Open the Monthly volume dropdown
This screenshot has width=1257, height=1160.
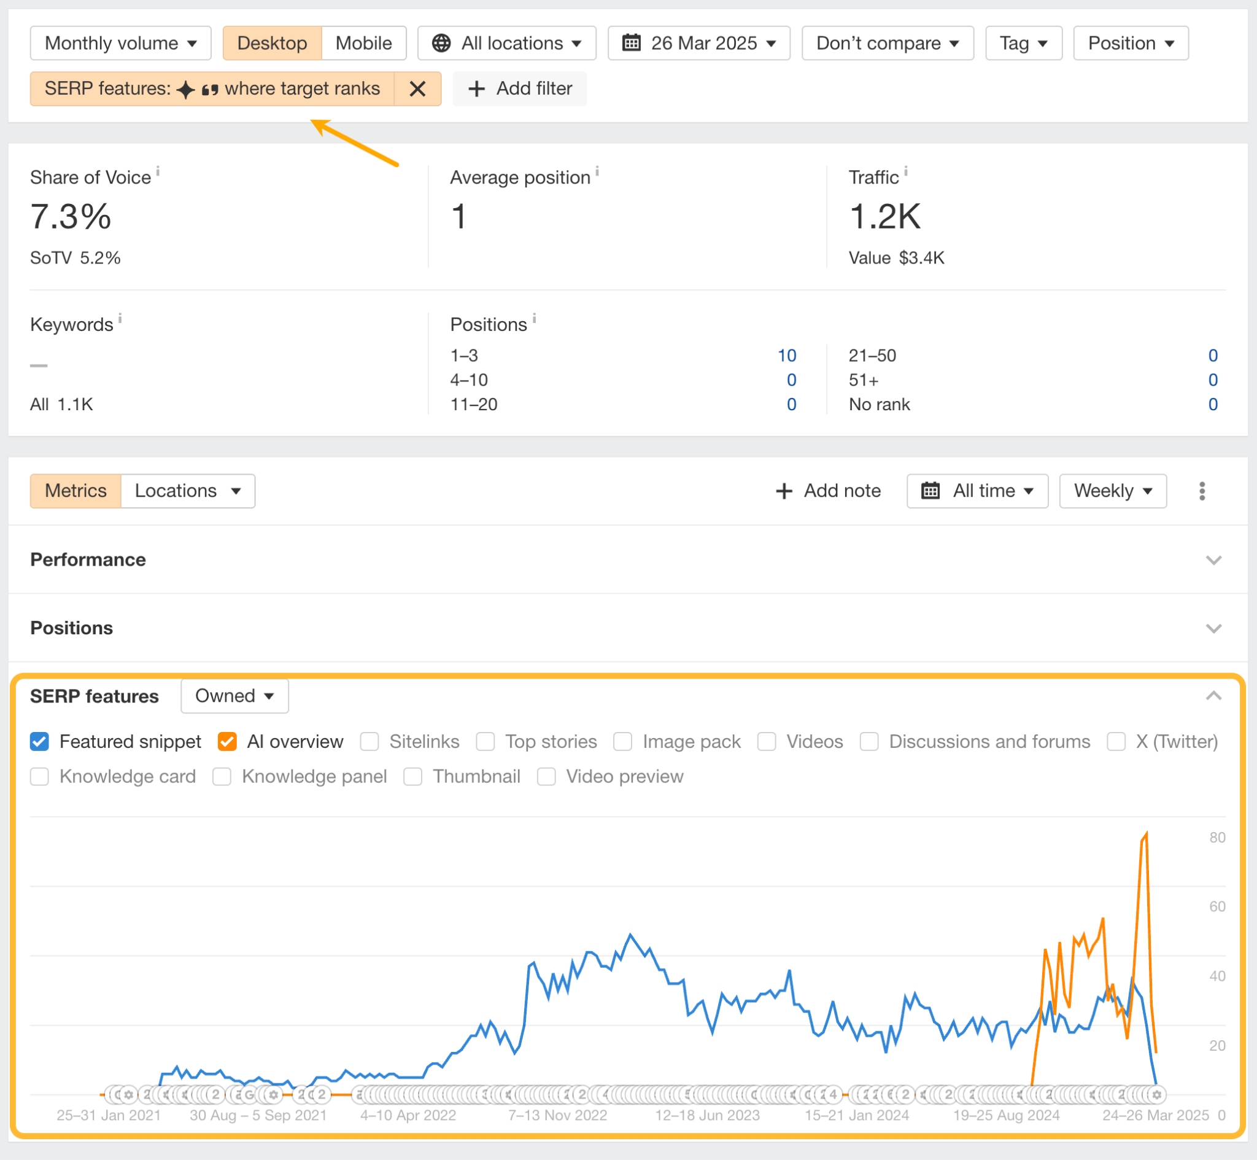point(120,43)
